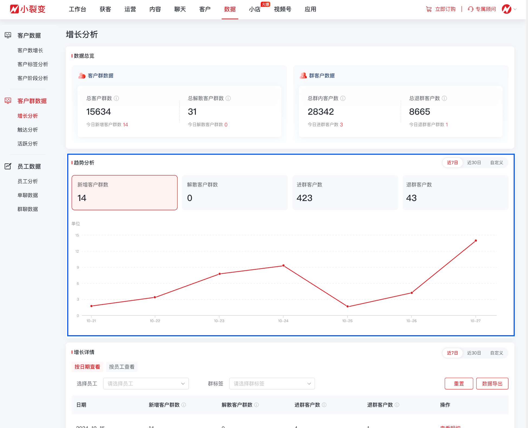This screenshot has width=528, height=428.
Task: Click the 火爆 badge on 小店
Action: click(265, 4)
